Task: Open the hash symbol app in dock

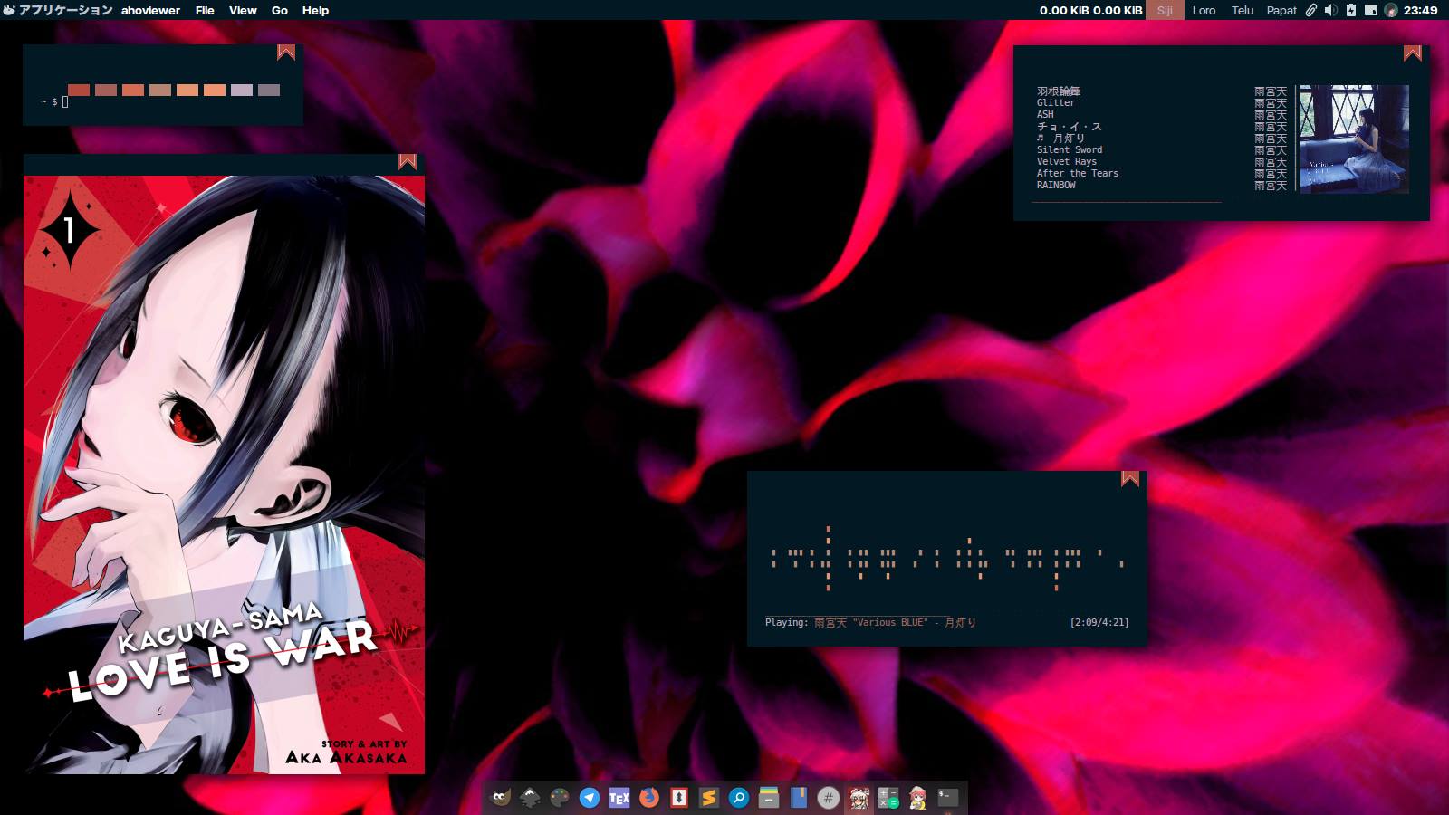Action: (x=828, y=798)
